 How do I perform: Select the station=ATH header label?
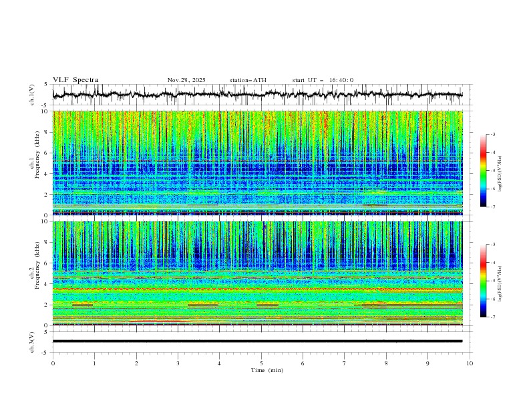[x=248, y=80]
